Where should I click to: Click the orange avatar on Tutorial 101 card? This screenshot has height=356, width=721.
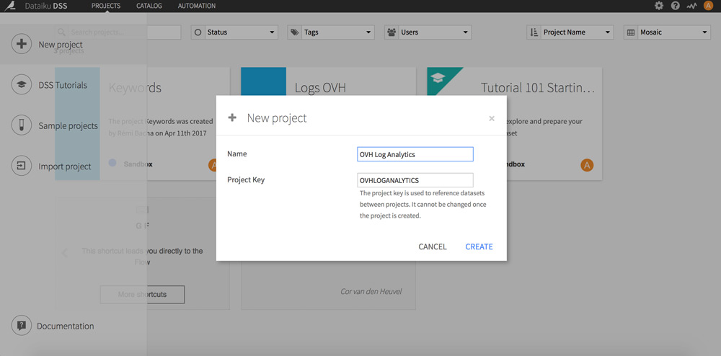coord(587,164)
